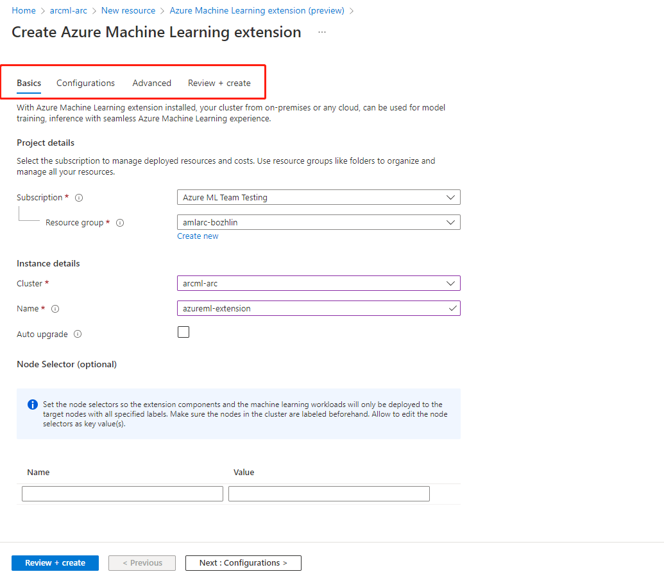Click the Resource group info icon
Viewport: 664px width, 574px height.
tap(120, 223)
